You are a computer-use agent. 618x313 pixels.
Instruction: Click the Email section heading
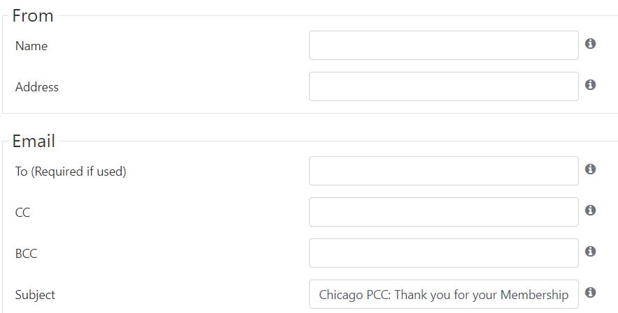coord(34,141)
